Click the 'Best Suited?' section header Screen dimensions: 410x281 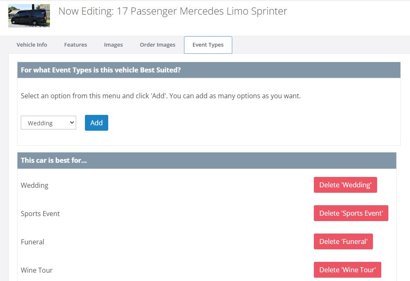pos(209,70)
